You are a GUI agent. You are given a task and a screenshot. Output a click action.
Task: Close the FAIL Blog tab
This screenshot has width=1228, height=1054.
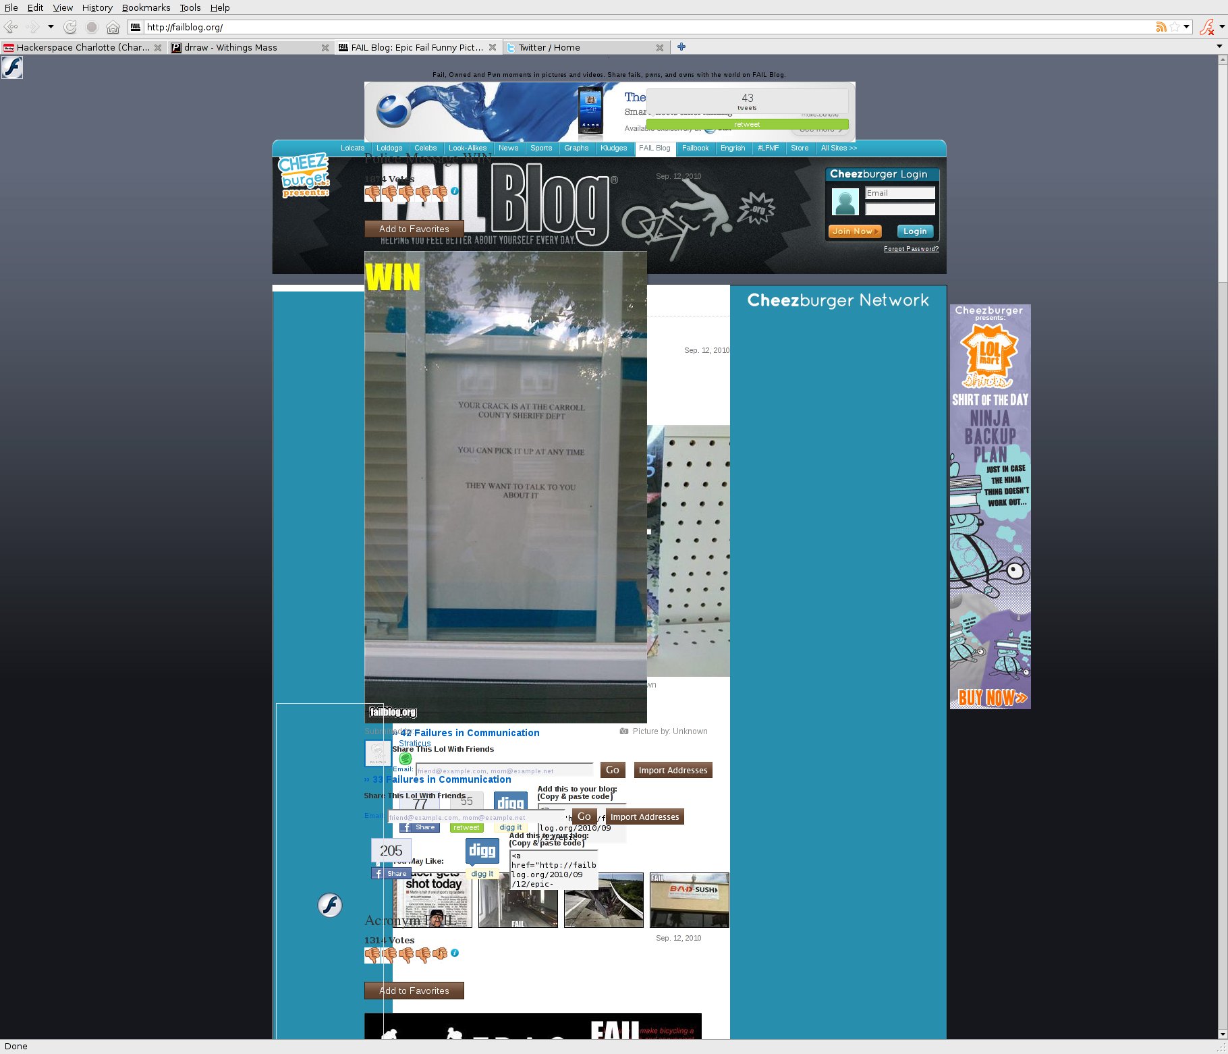pos(493,47)
